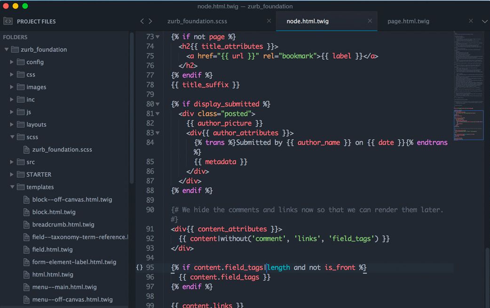
Task: Switch to the zurb_foundation.scss tab
Action: coord(197,21)
